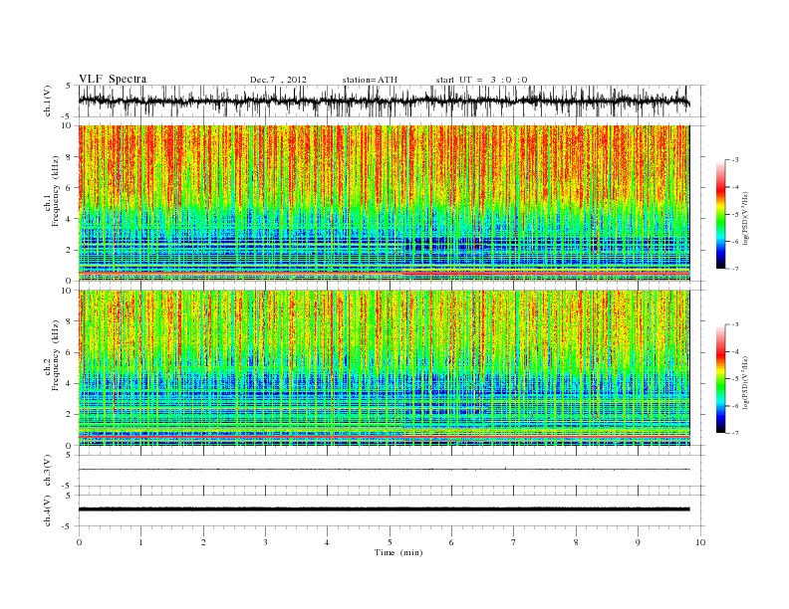Click the time-axis tick label "7"
Viewport: 789px width, 609px height.
click(514, 543)
